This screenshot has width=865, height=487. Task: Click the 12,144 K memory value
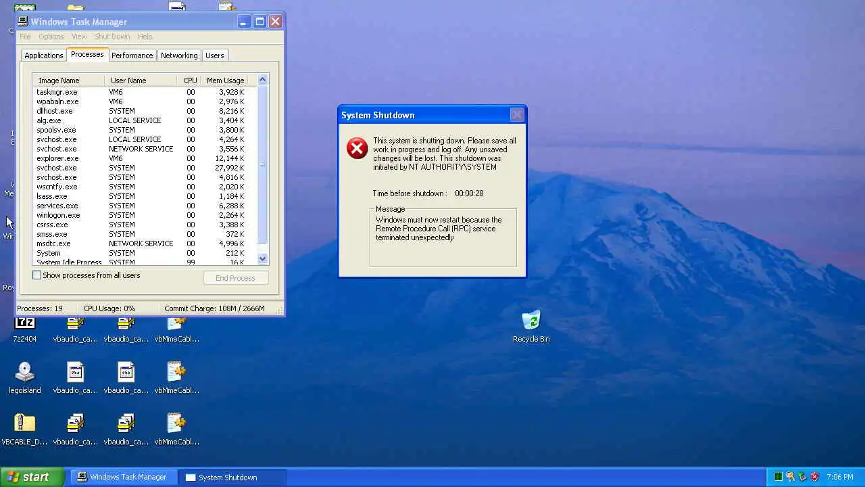(x=231, y=158)
